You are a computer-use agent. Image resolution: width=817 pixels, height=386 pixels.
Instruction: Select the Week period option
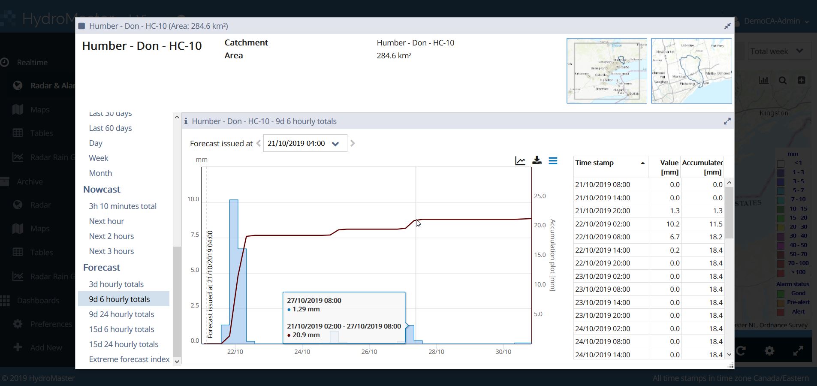pos(99,158)
